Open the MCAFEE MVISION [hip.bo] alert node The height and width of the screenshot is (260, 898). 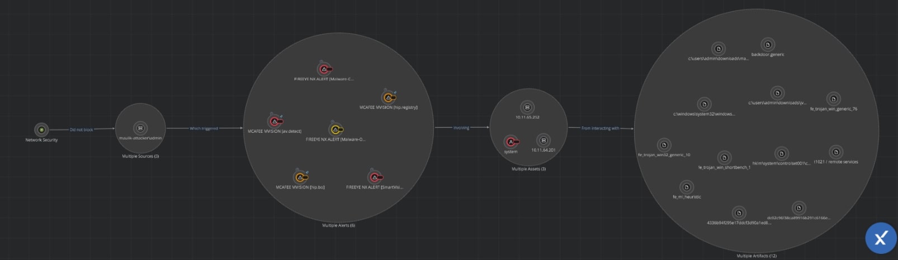point(300,177)
